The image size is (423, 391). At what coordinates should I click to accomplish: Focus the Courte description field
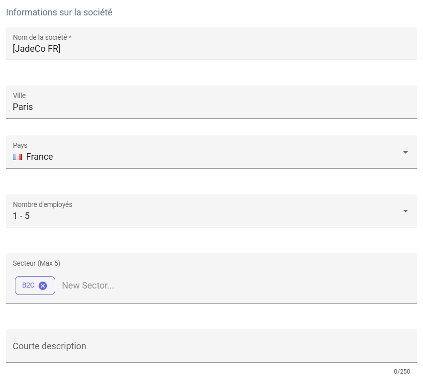[211, 346]
